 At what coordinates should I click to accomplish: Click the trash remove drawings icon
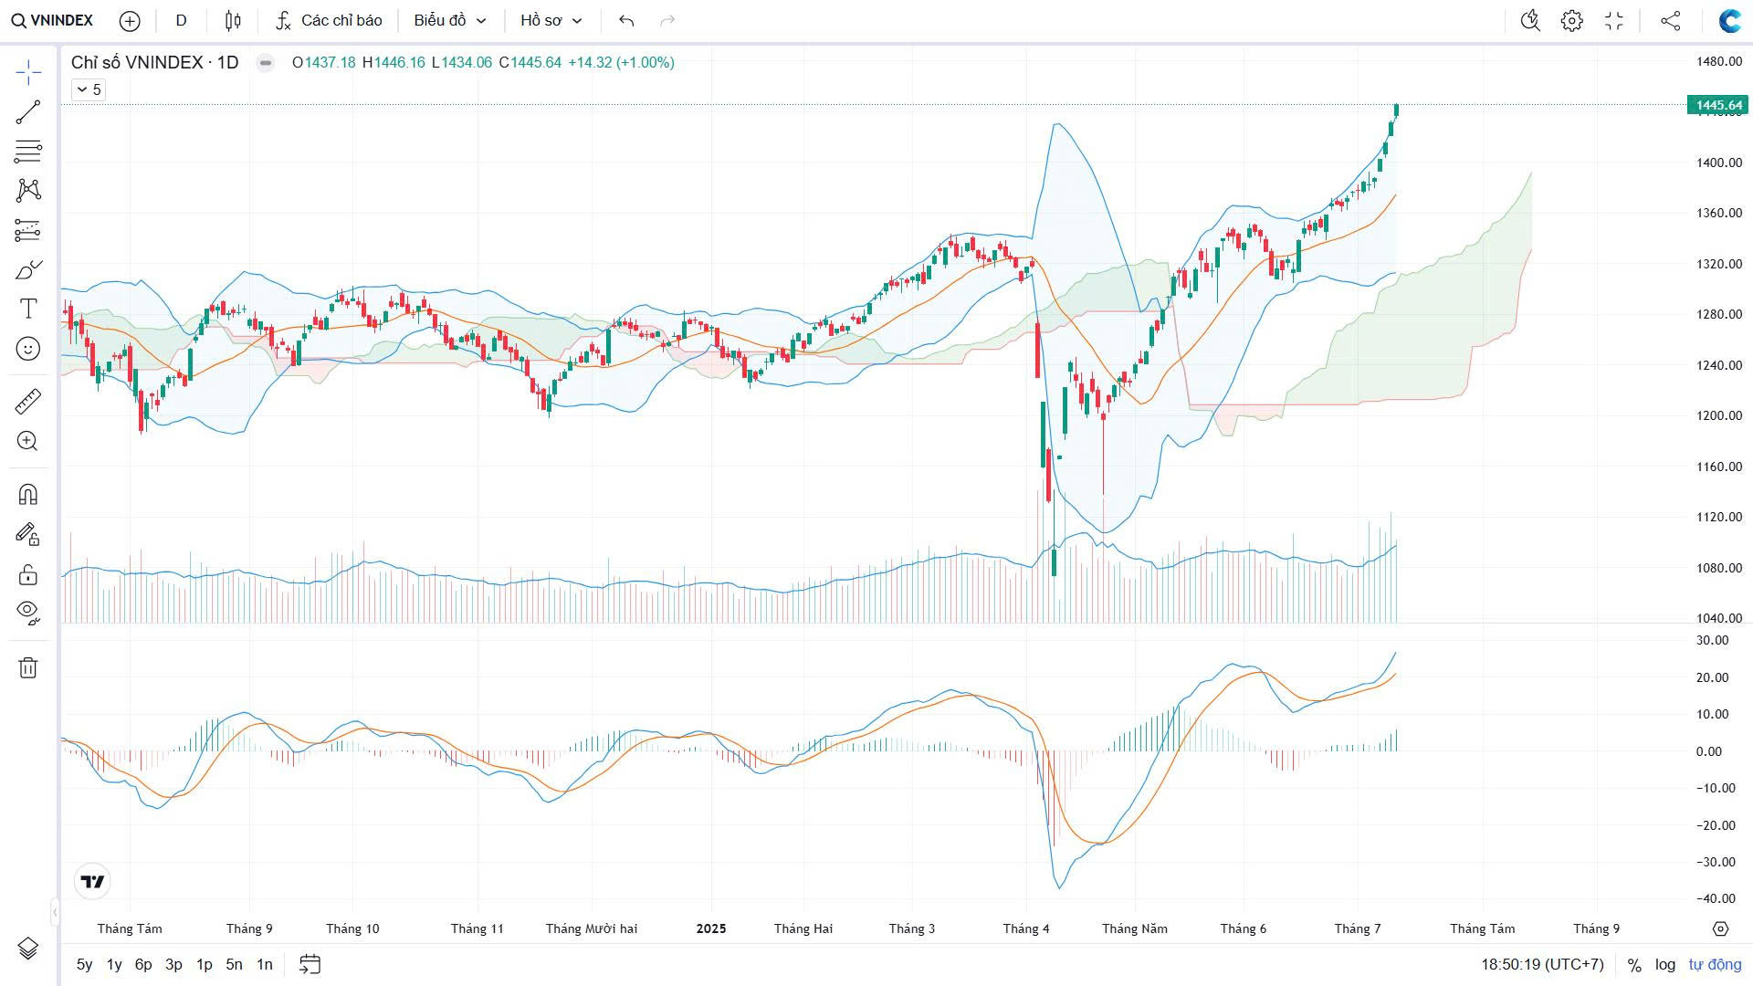(x=28, y=668)
